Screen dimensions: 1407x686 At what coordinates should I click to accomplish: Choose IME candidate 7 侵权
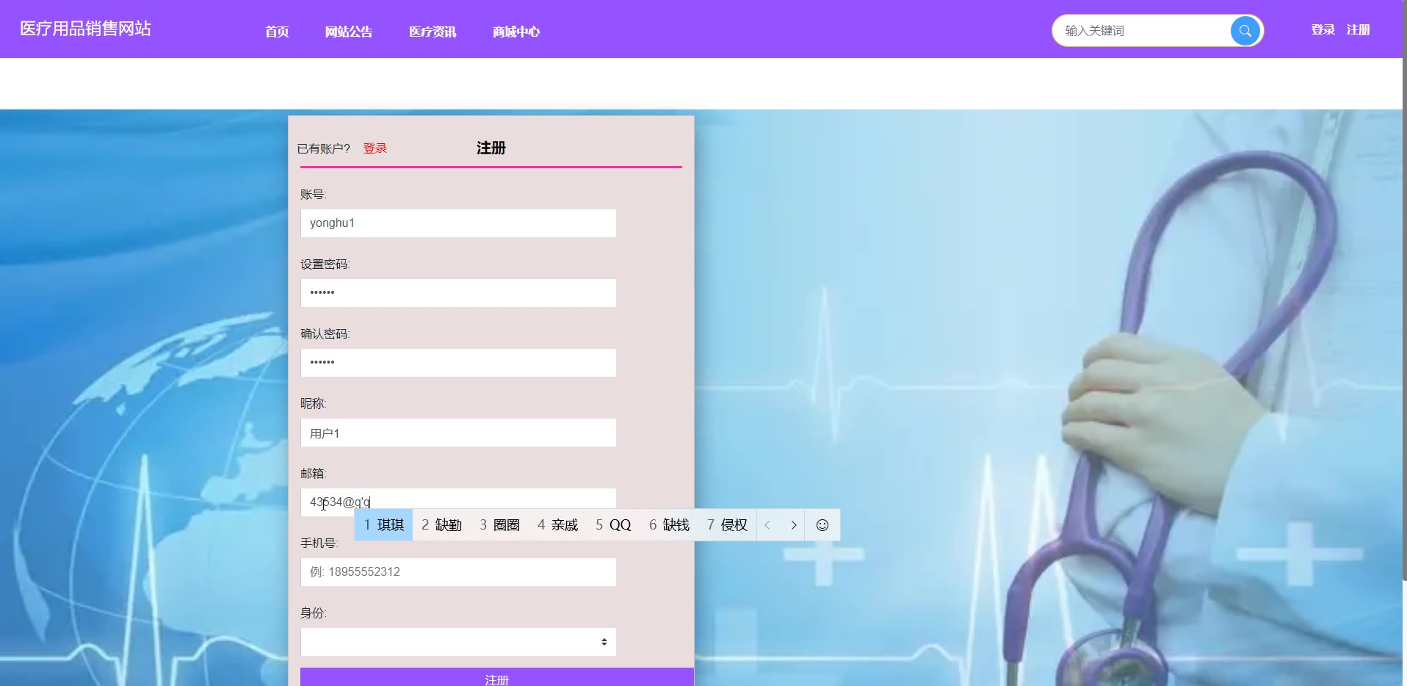[727, 525]
